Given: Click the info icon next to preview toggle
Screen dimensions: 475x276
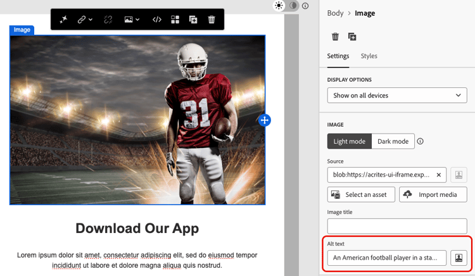Looking at the screenshot, I should [305, 6].
